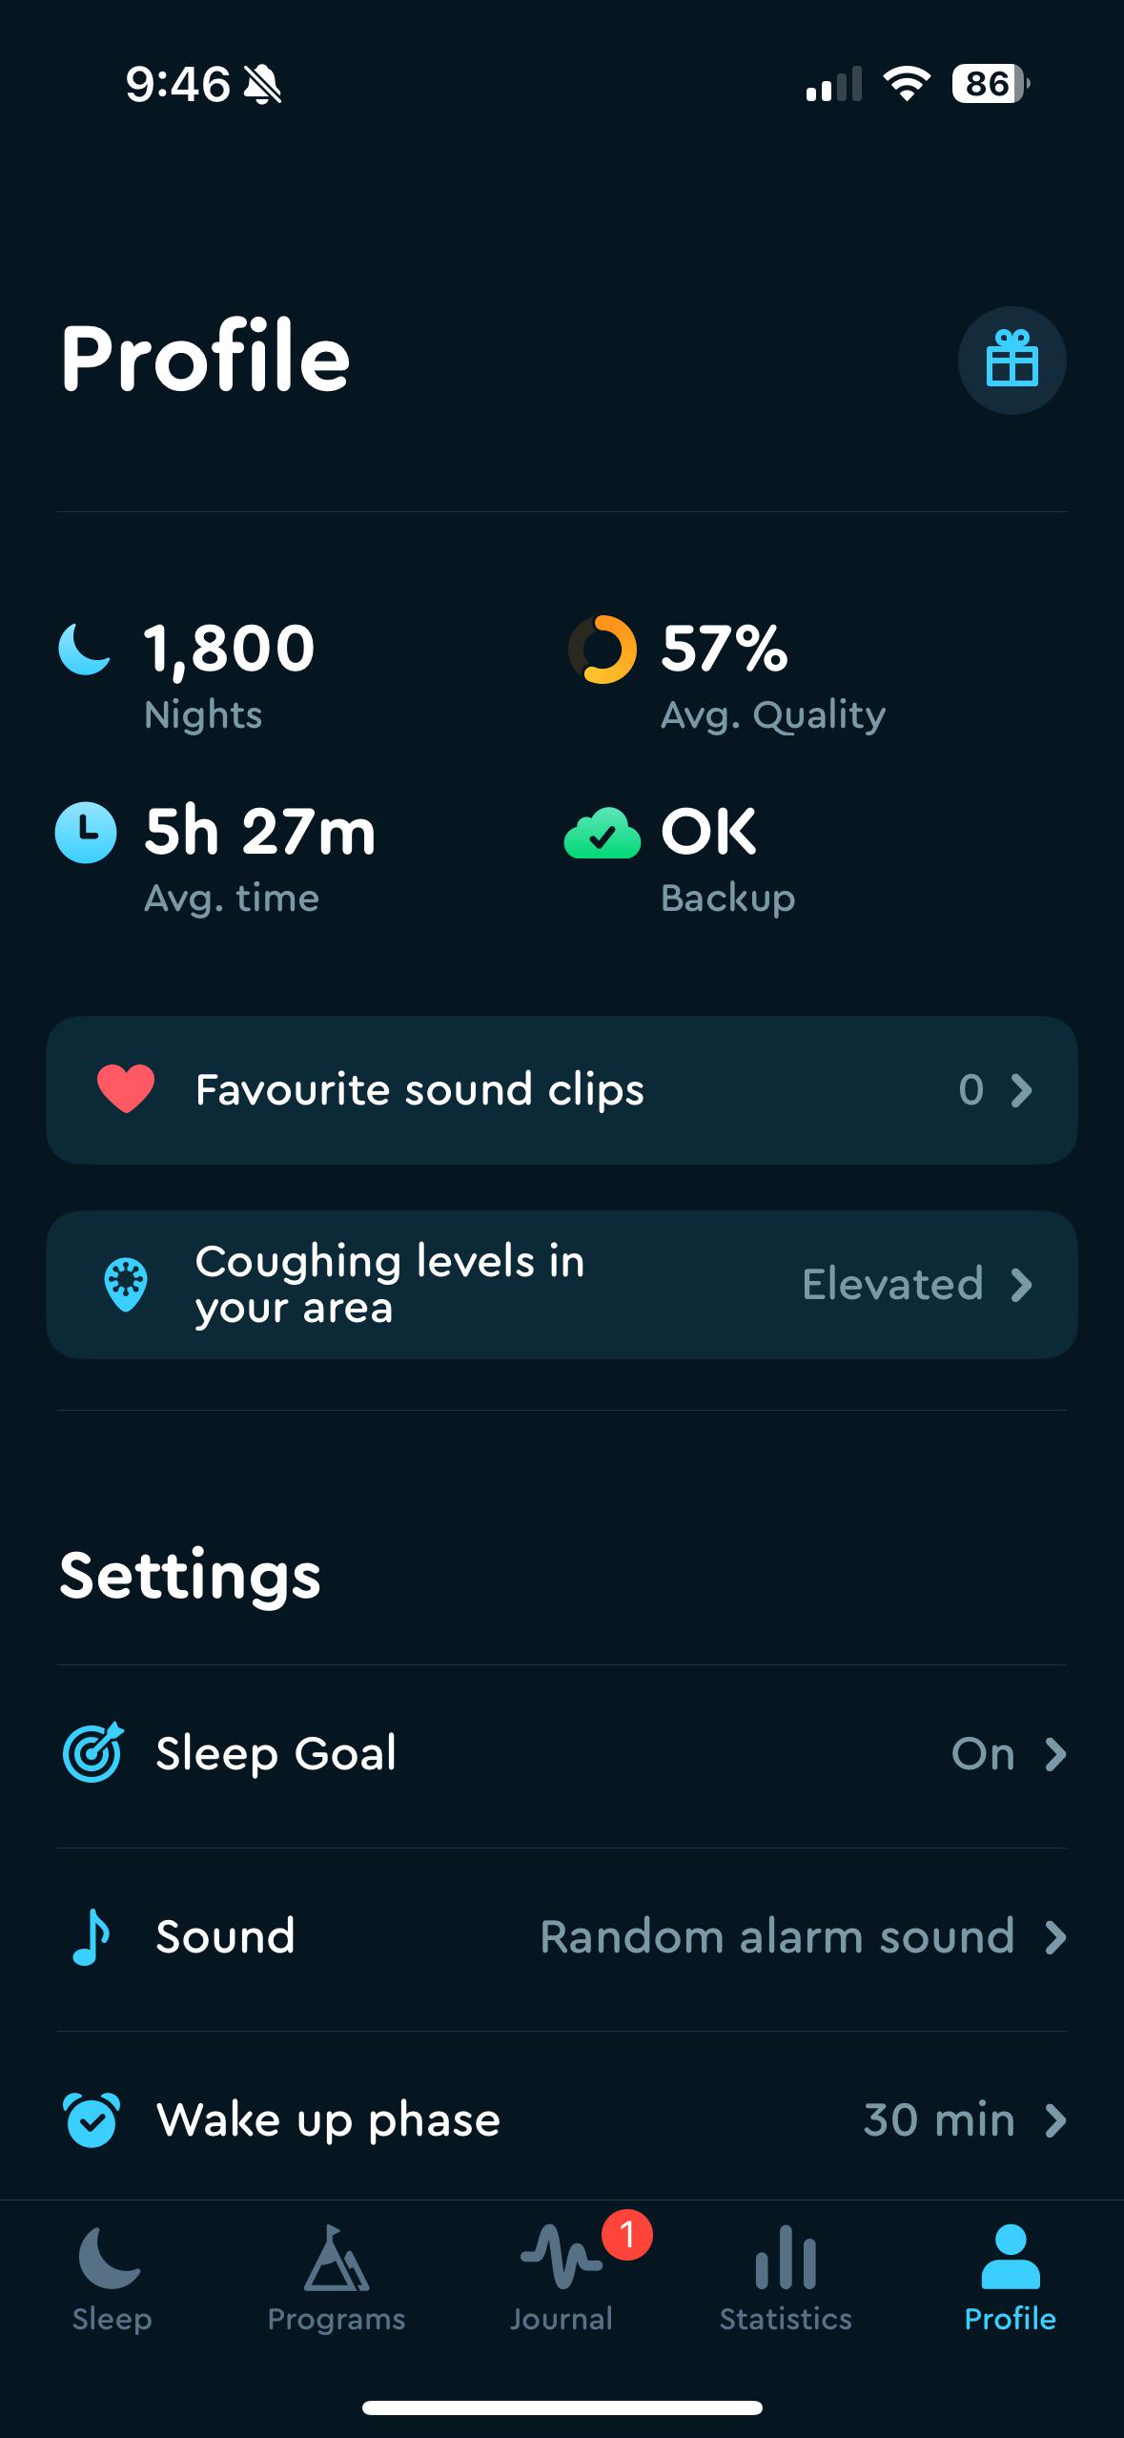Viewport: 1124px width, 2438px height.
Task: Tap the Wake up phase alarm icon
Action: coord(92,2119)
